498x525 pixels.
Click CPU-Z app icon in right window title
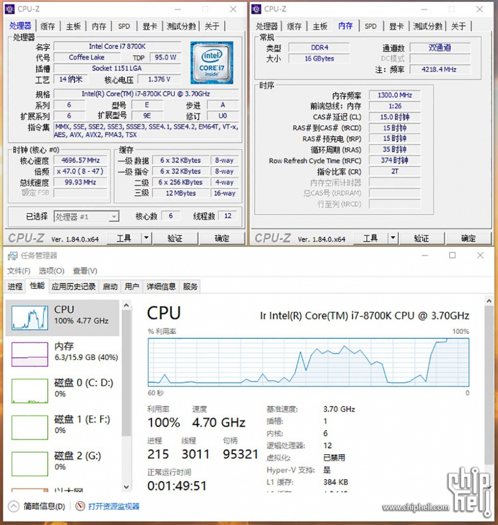[x=256, y=9]
